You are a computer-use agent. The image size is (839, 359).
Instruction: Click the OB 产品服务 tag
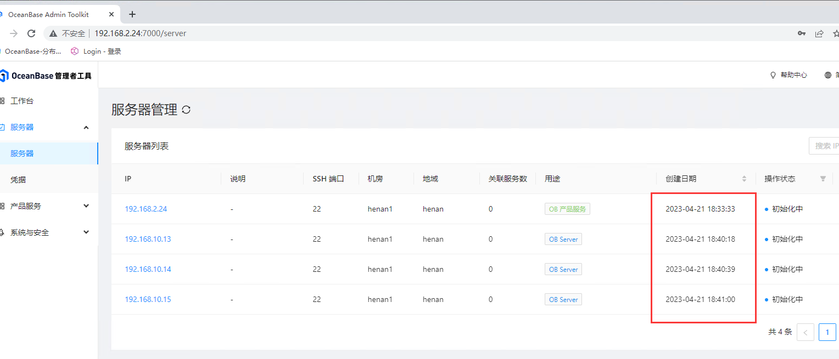[567, 209]
